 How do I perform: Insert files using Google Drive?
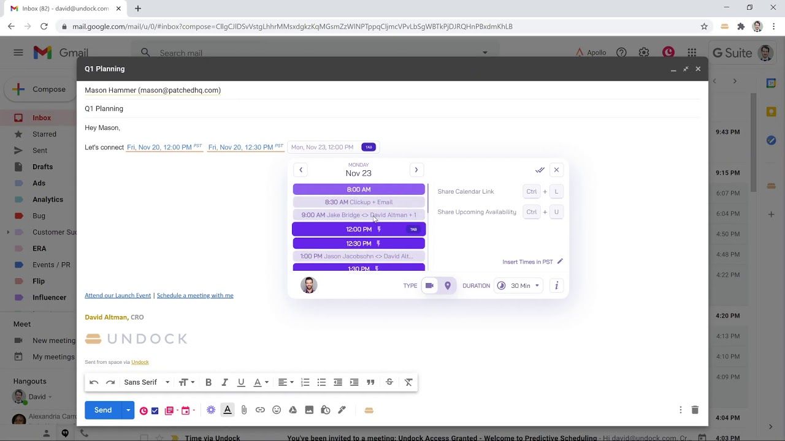(x=293, y=410)
